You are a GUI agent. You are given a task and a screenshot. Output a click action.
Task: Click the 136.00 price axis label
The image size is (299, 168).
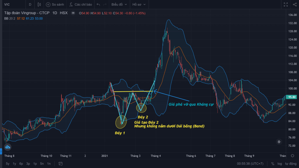(293, 15)
